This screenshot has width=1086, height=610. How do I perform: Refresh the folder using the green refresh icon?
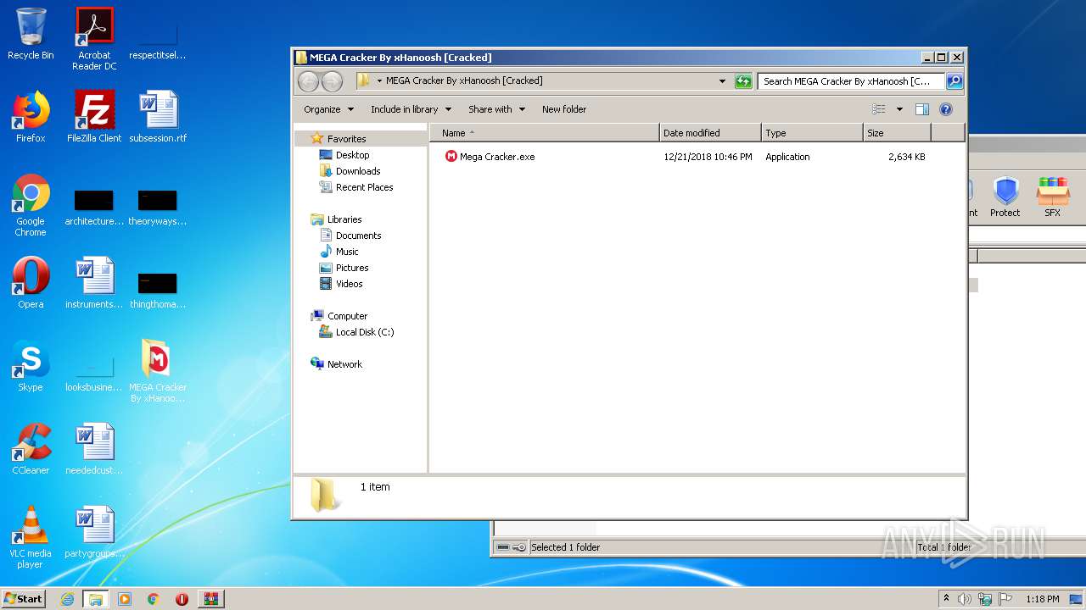[x=743, y=81]
